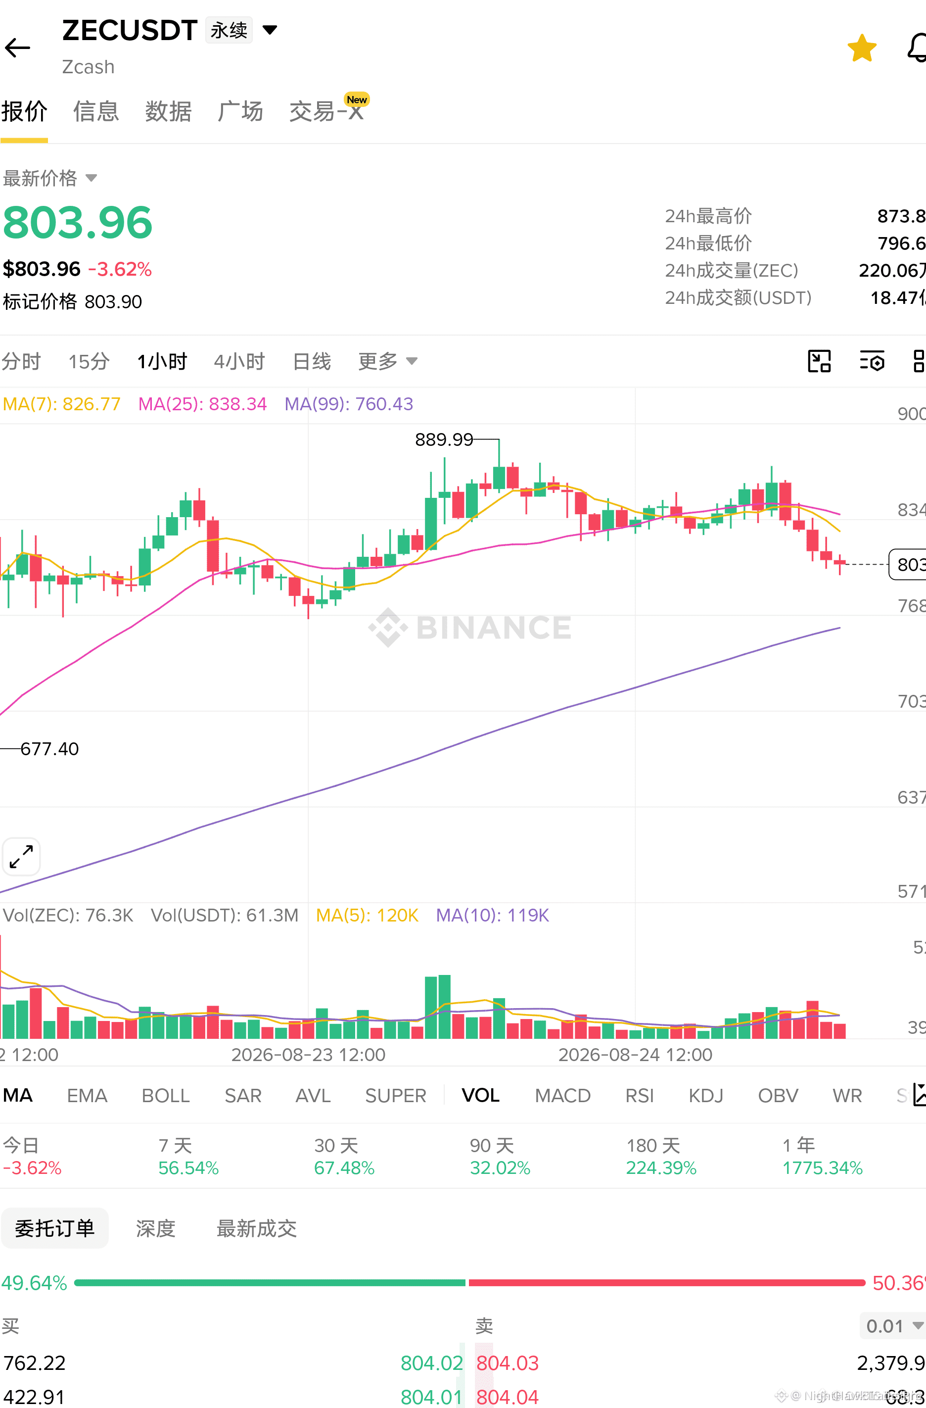Toggle the MA main indicator
Image resolution: width=926 pixels, height=1408 pixels.
click(18, 1095)
